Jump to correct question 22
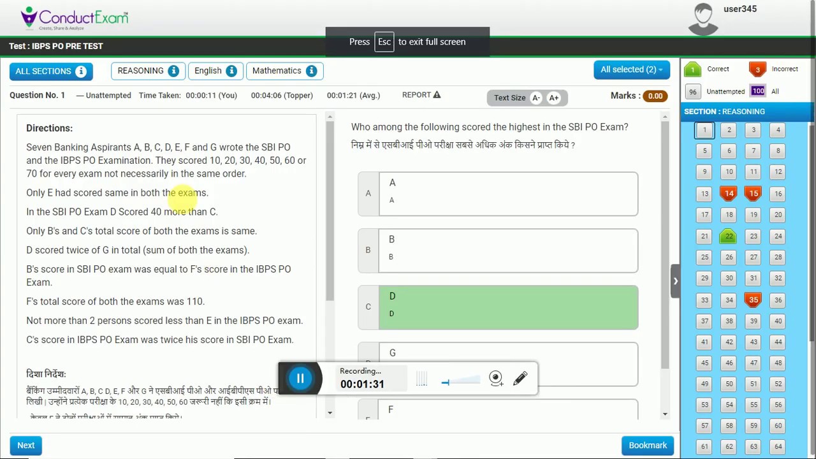Image resolution: width=816 pixels, height=459 pixels. pos(729,236)
